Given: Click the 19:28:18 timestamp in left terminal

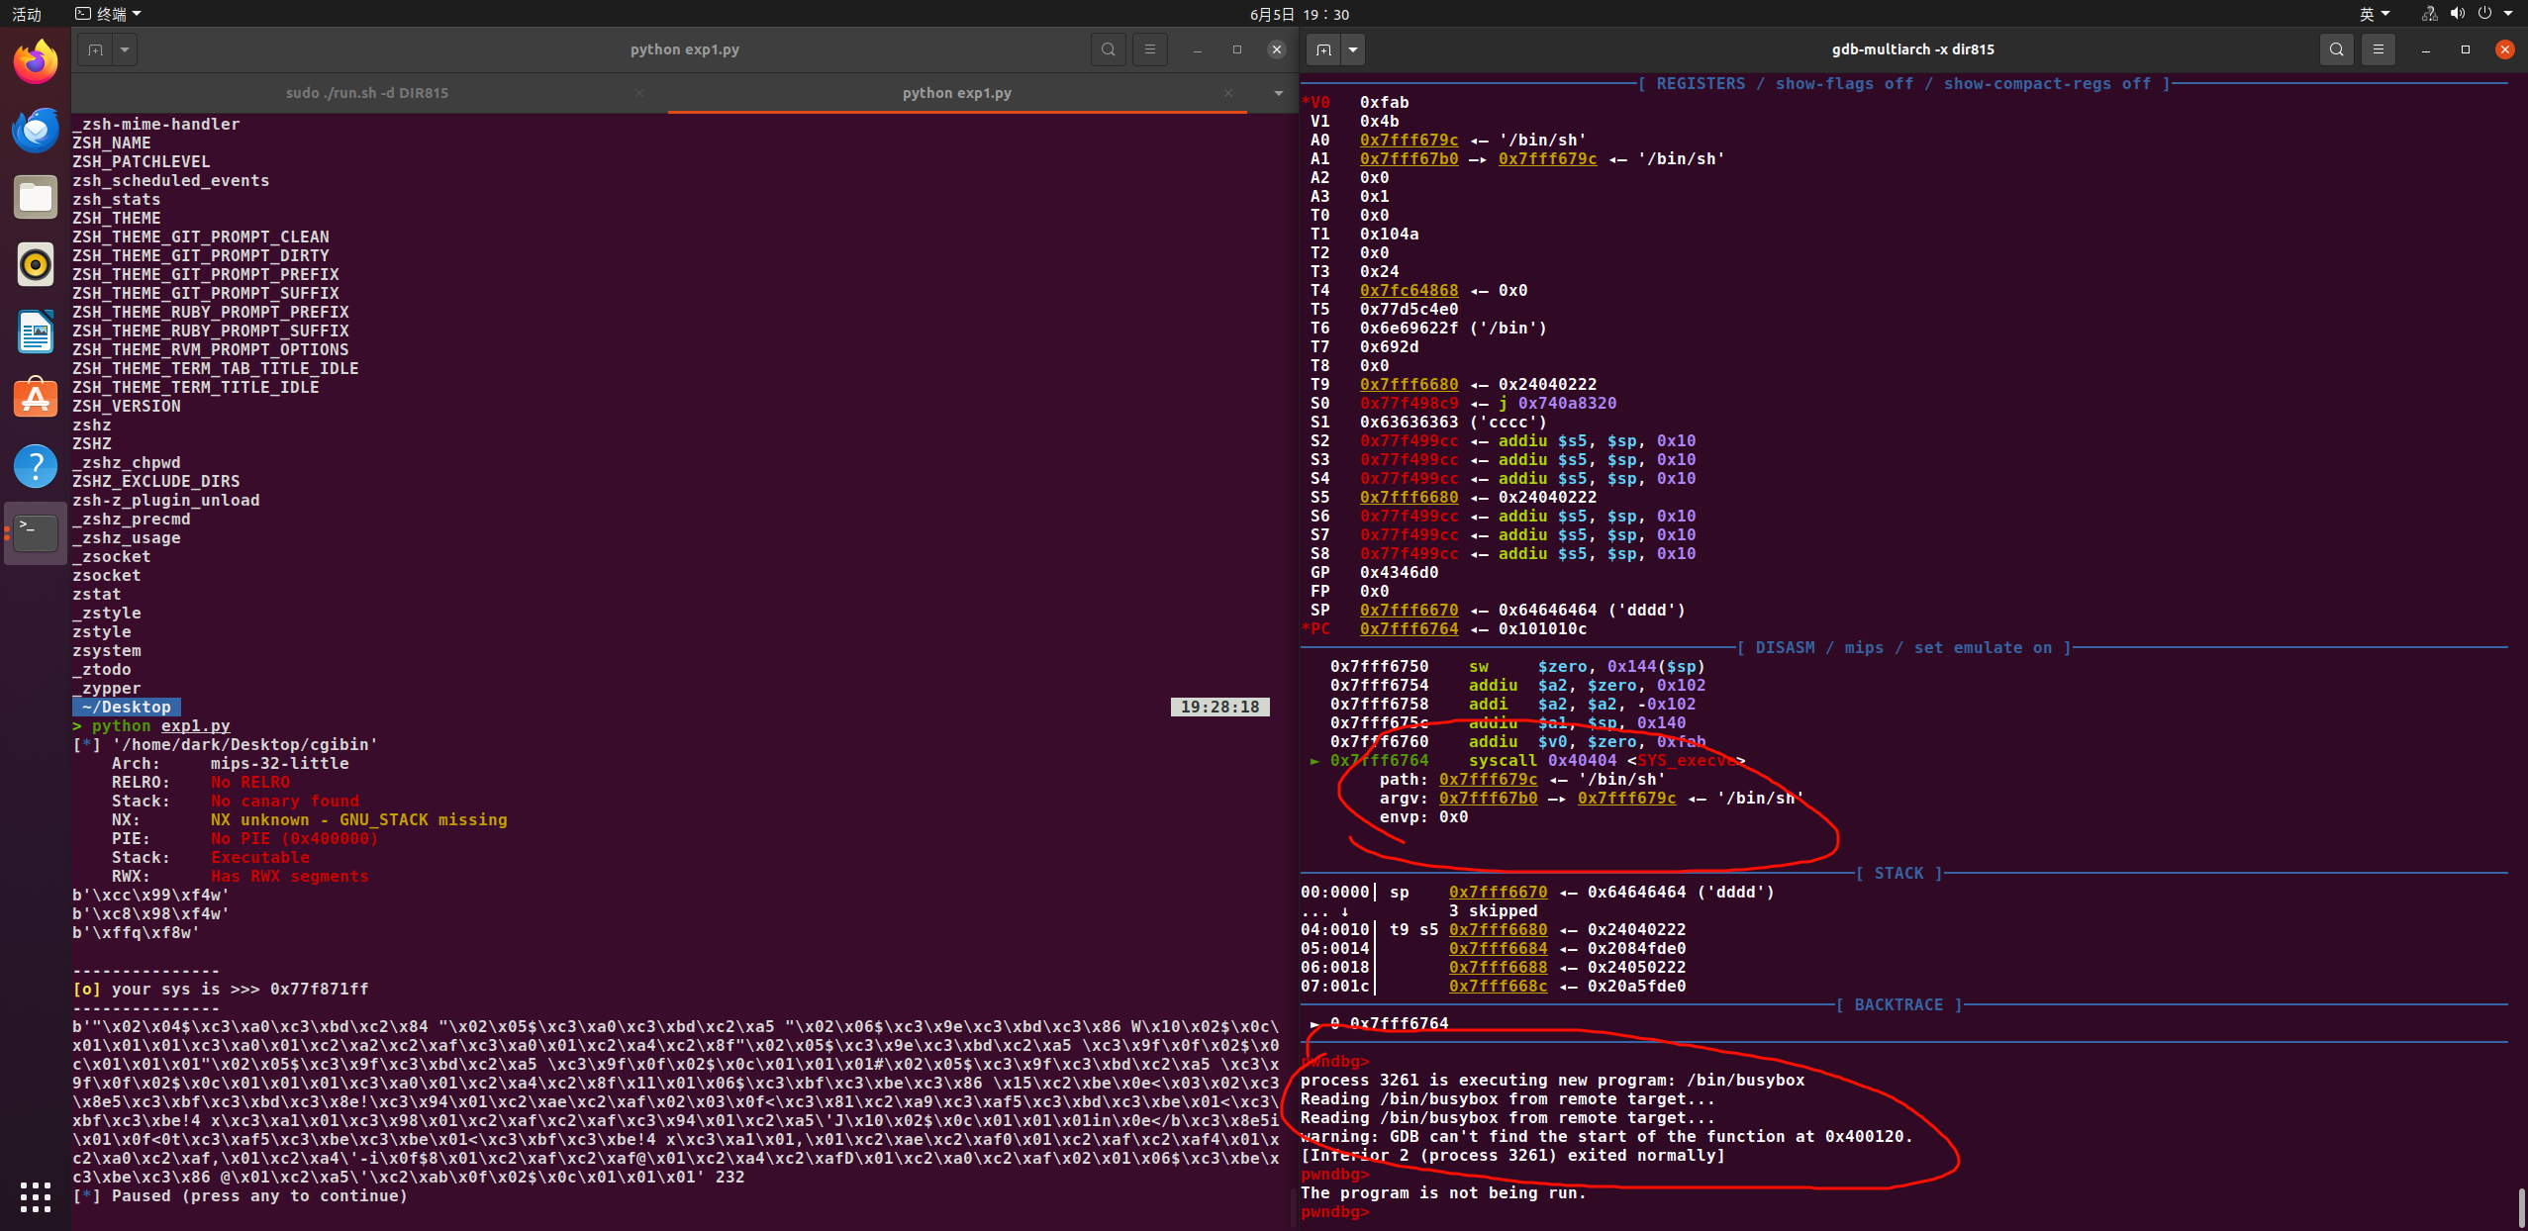Looking at the screenshot, I should pyautogui.click(x=1219, y=707).
